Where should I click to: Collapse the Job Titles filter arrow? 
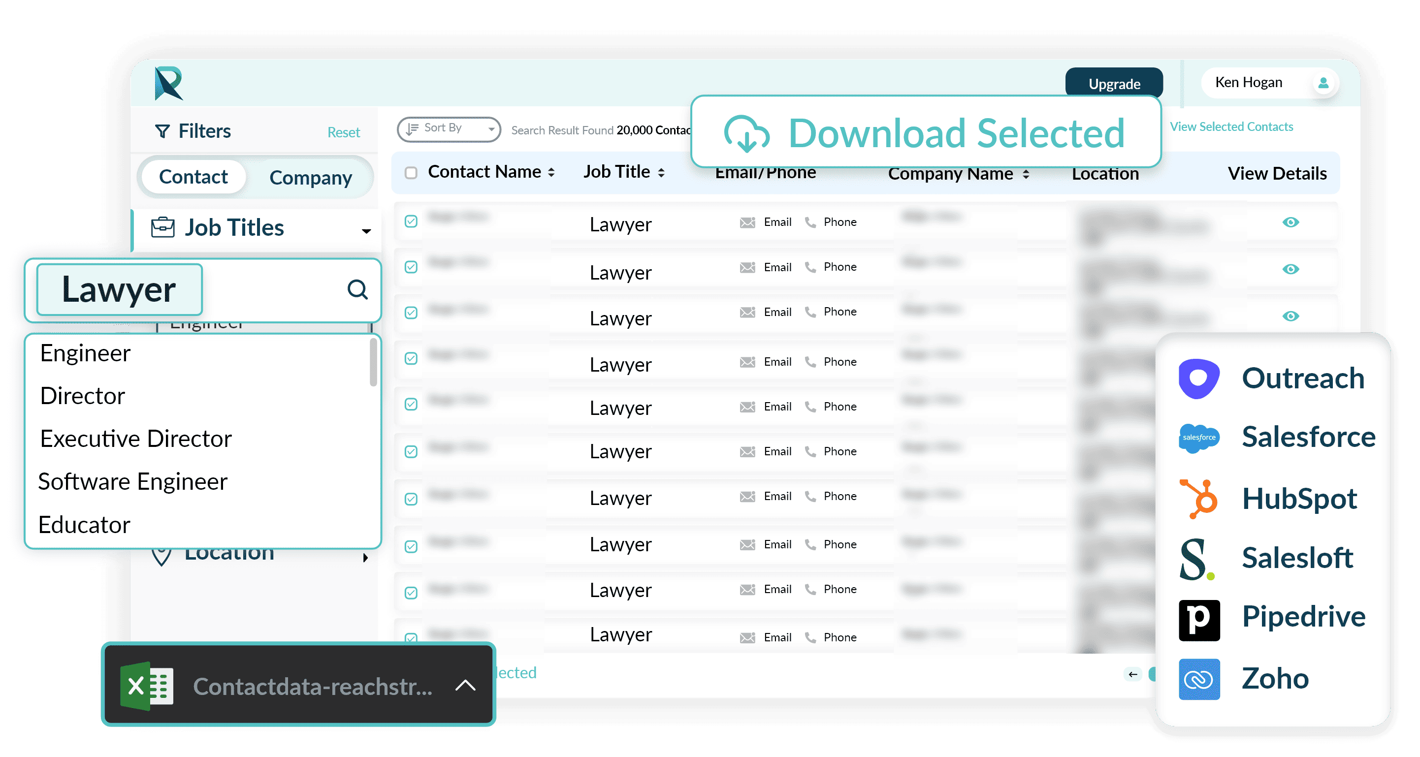366,231
